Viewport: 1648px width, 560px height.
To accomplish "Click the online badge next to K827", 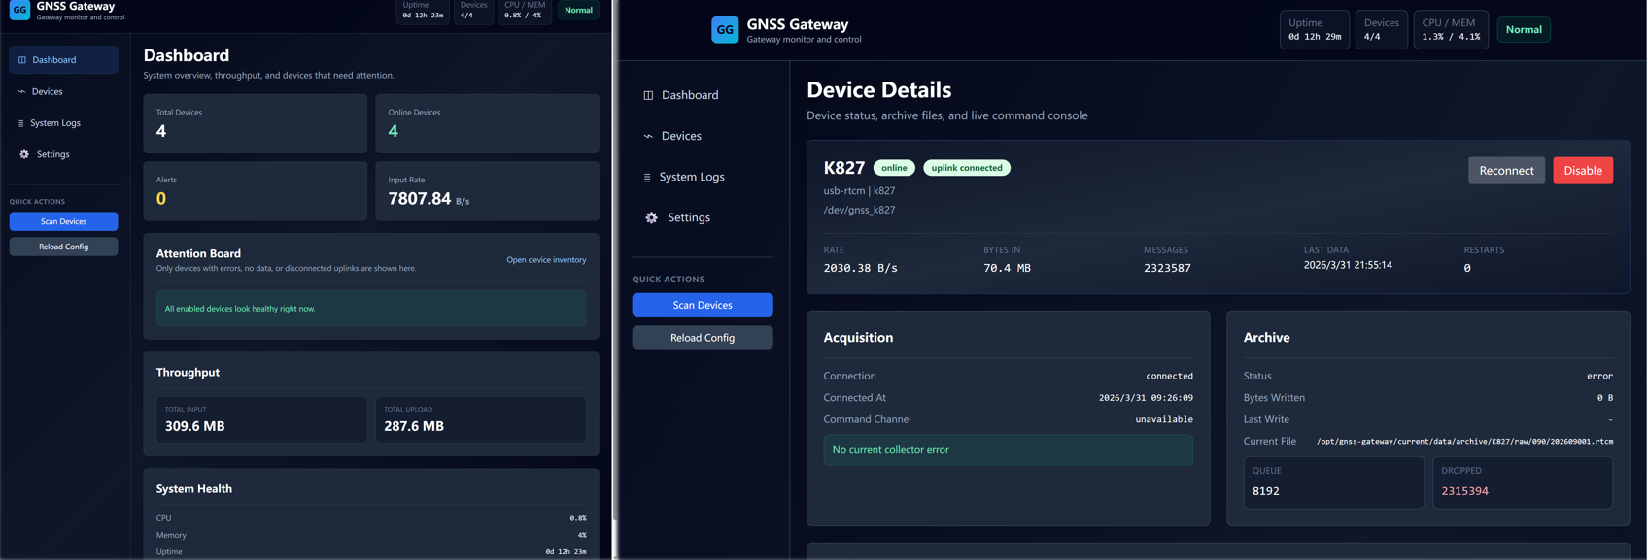I will click(894, 168).
